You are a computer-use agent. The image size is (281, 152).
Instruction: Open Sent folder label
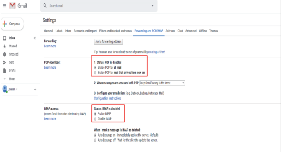click(11, 62)
